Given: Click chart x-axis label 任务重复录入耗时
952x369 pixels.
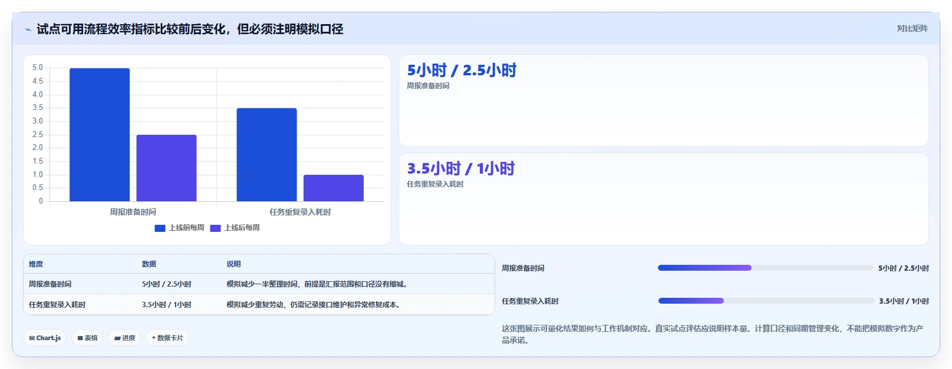Looking at the screenshot, I should tap(300, 212).
